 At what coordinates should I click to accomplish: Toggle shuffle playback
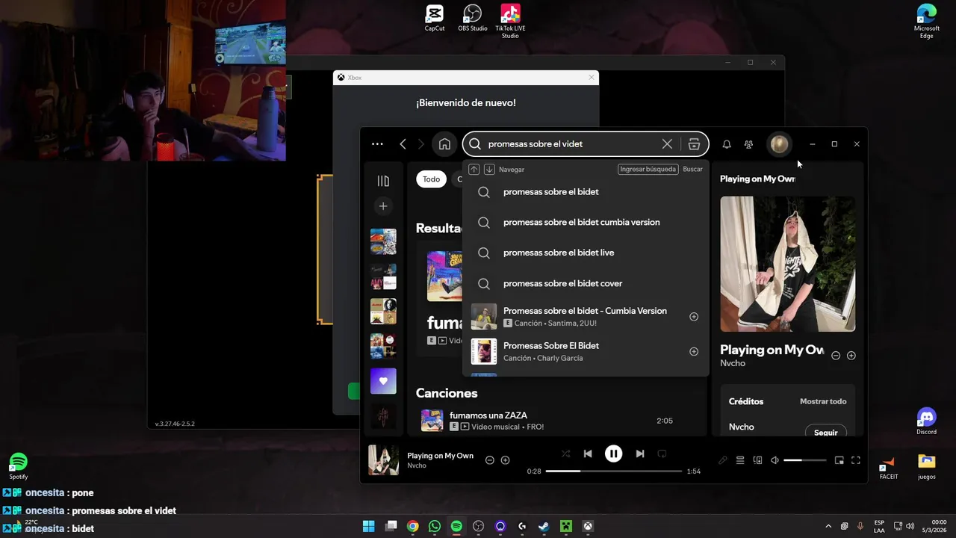coord(565,454)
